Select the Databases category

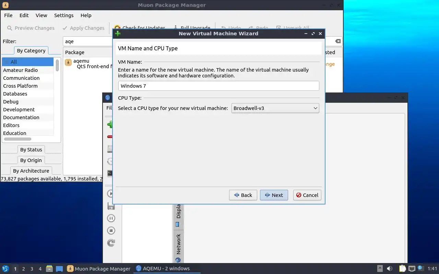tap(28, 94)
